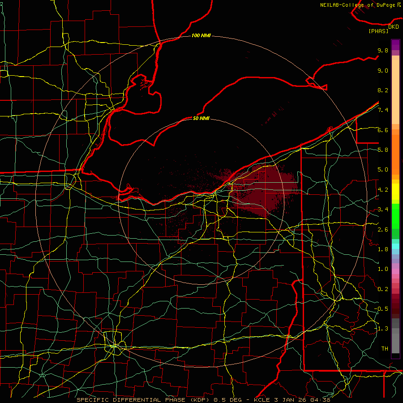Click the [PHAS] units label
This screenshot has width=403, height=403.
tap(378, 31)
